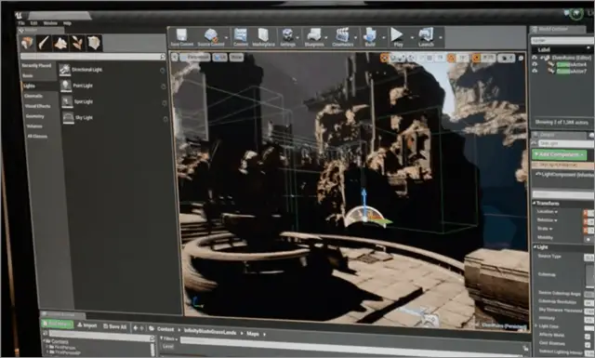Screen dimensions: 595x358
Task: Select the Foliage mode icon
Action: [77, 43]
